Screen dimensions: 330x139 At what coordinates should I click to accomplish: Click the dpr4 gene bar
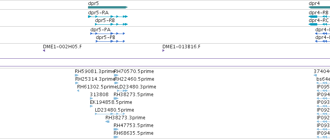pyautogui.click(x=319, y=7)
